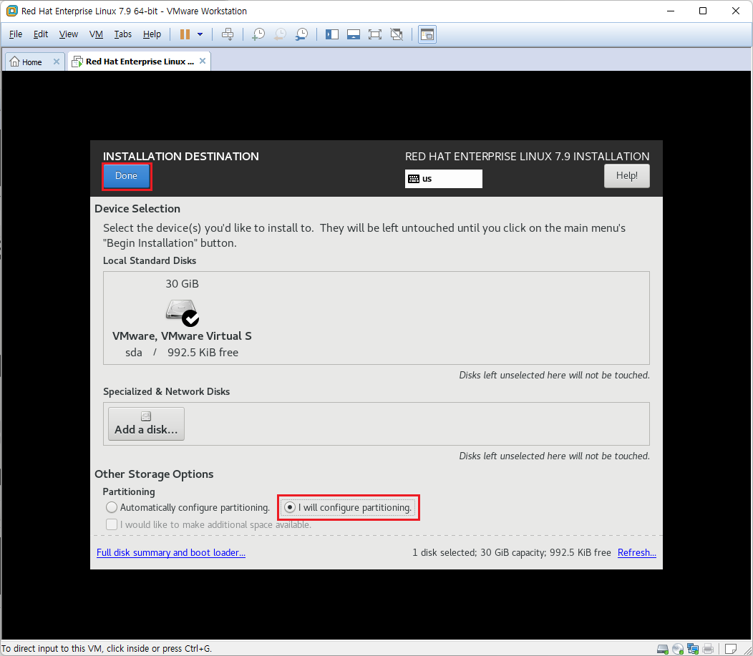Click the hard disk status icon

pyautogui.click(x=663, y=649)
